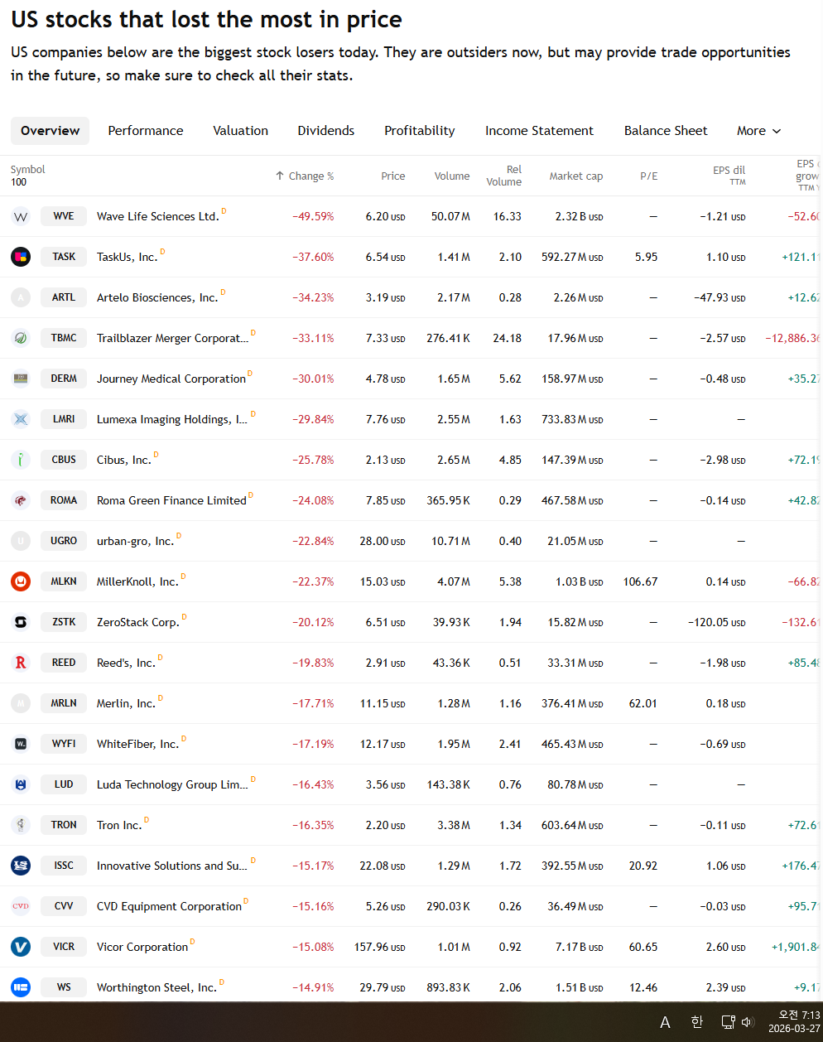Click the Tron Inc. logo icon
The image size is (823, 1042).
(21, 825)
